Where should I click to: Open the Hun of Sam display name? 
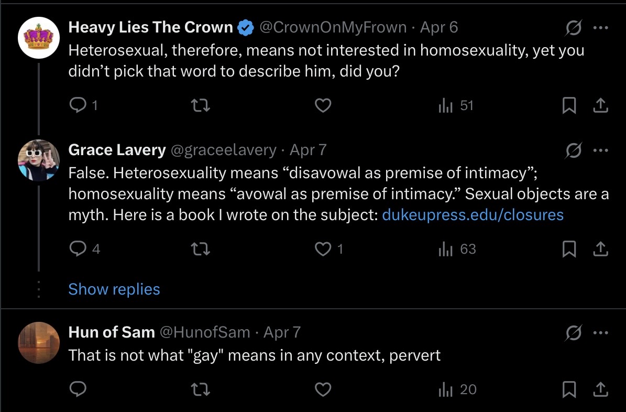112,332
